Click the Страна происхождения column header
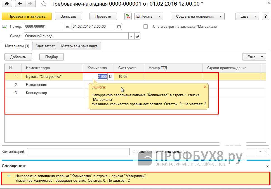 [x=232, y=68]
